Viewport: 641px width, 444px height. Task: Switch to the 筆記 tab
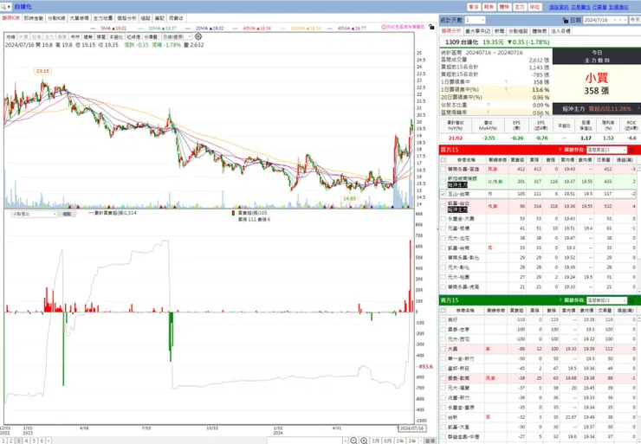[x=159, y=18]
